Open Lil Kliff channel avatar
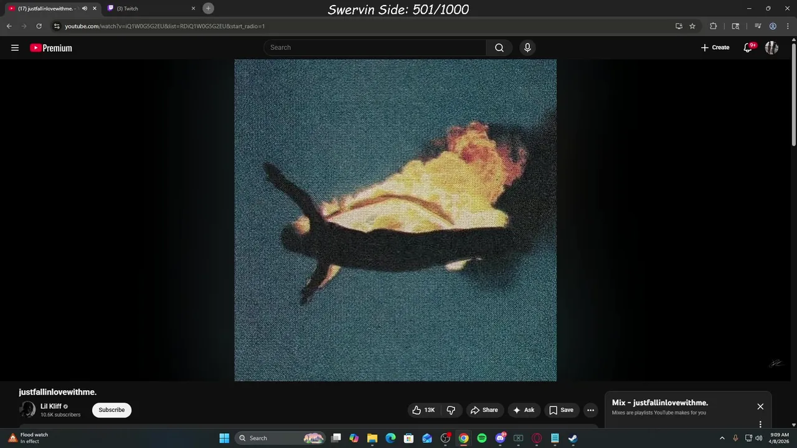Image resolution: width=797 pixels, height=448 pixels. 27,409
